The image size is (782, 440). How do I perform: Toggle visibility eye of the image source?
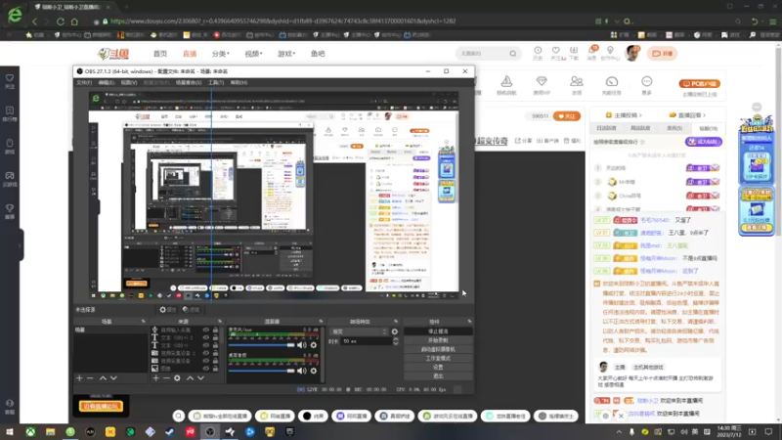coord(206,369)
